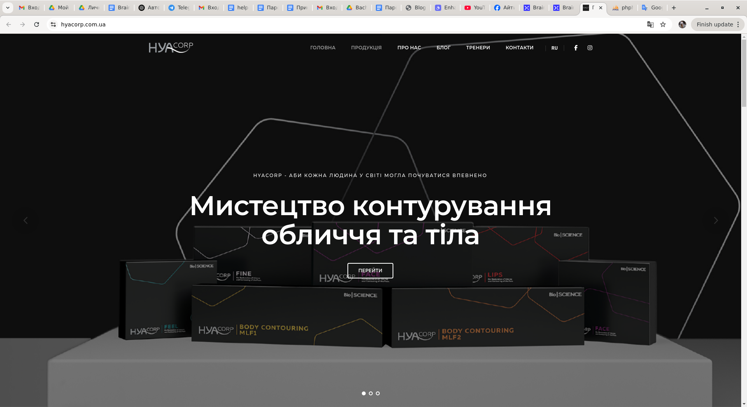Open the Facebook icon in site header

tap(576, 48)
